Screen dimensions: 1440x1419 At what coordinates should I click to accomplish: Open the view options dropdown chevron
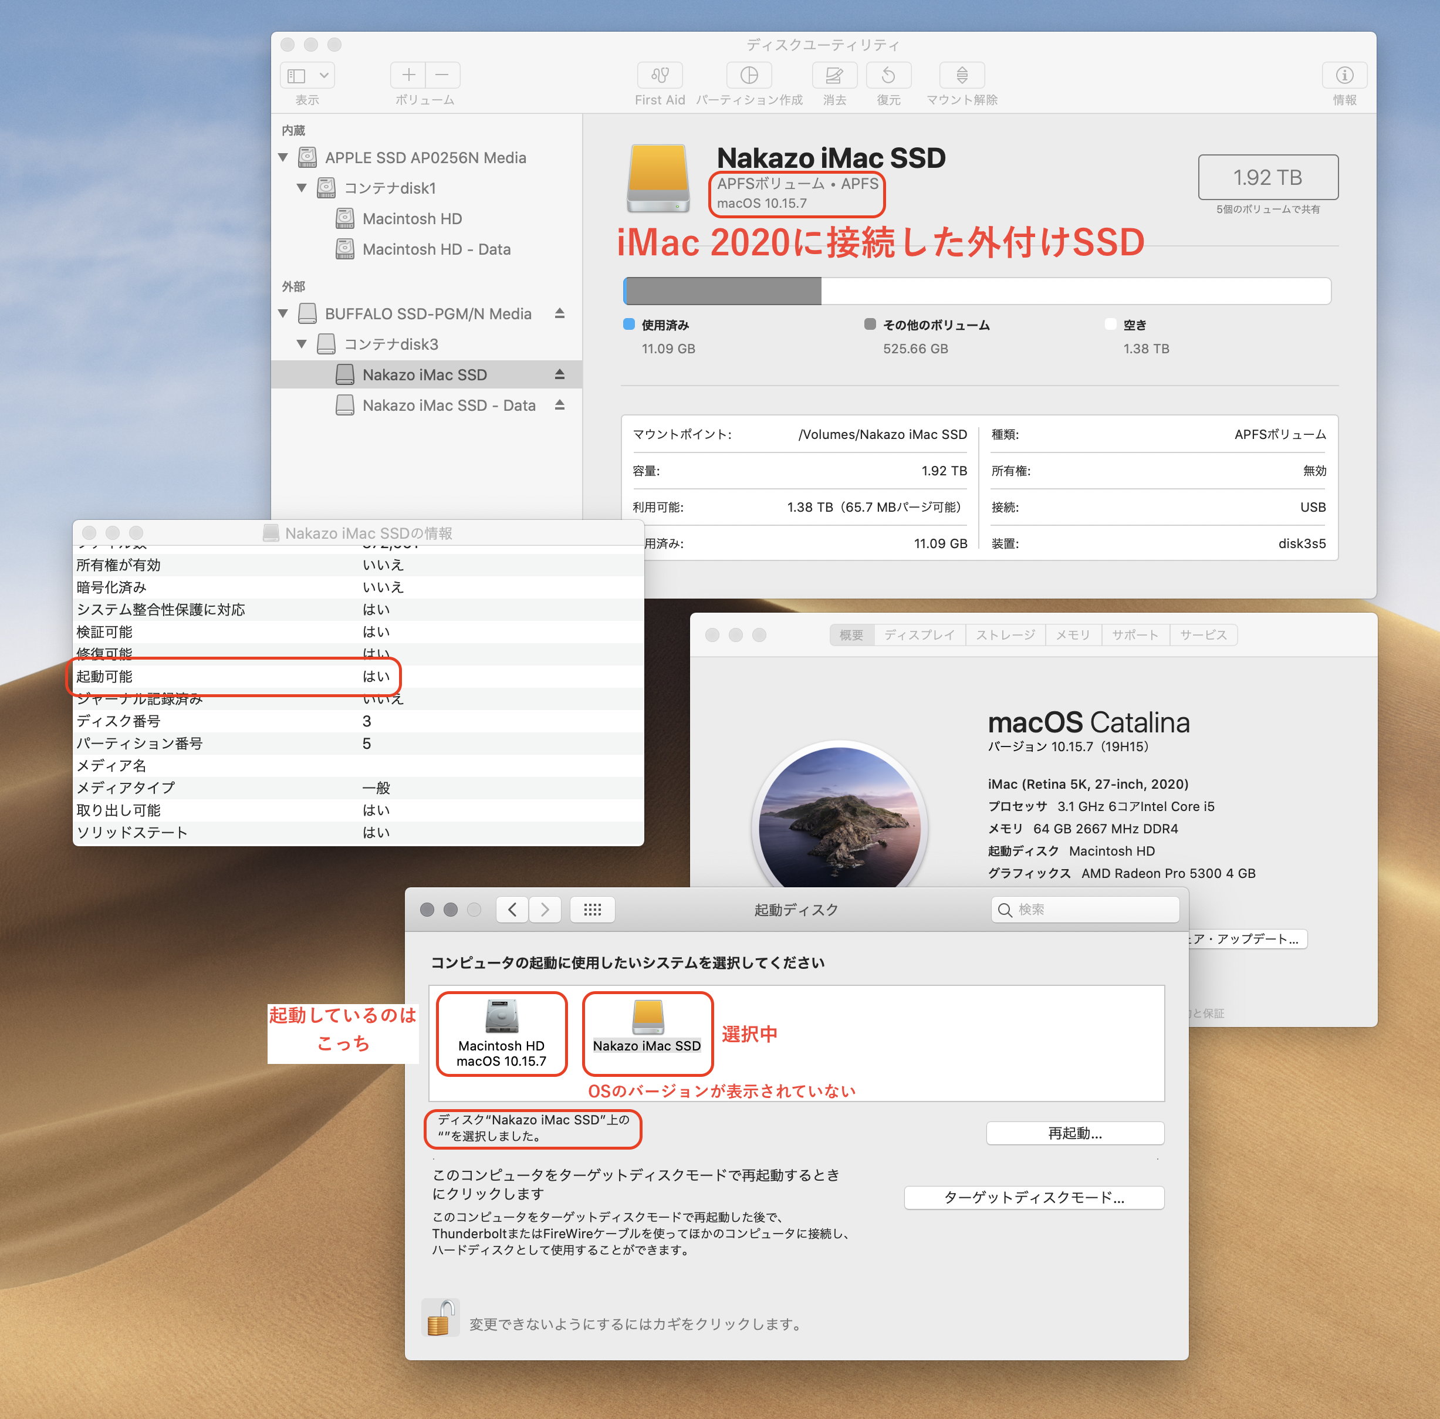click(324, 75)
